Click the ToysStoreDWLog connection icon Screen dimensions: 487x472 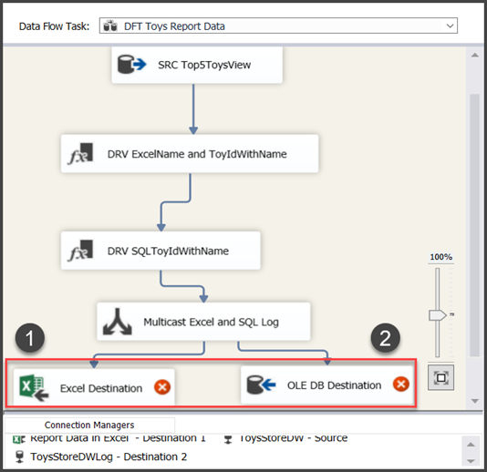click(19, 457)
